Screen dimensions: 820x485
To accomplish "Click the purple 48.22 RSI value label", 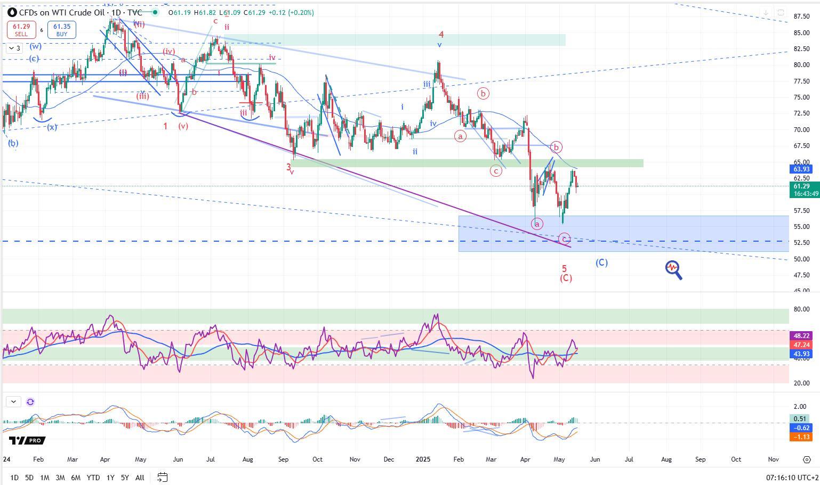I will (801, 336).
